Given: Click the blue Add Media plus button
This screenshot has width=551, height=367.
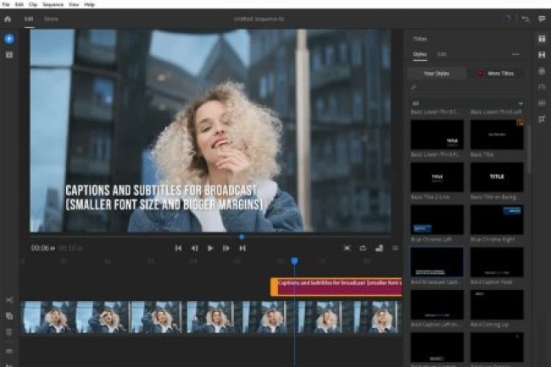Looking at the screenshot, I should pyautogui.click(x=9, y=39).
